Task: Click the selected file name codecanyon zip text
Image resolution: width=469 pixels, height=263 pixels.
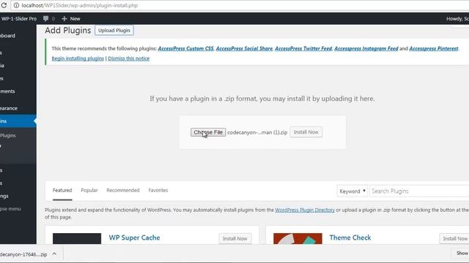Action: 257,132
